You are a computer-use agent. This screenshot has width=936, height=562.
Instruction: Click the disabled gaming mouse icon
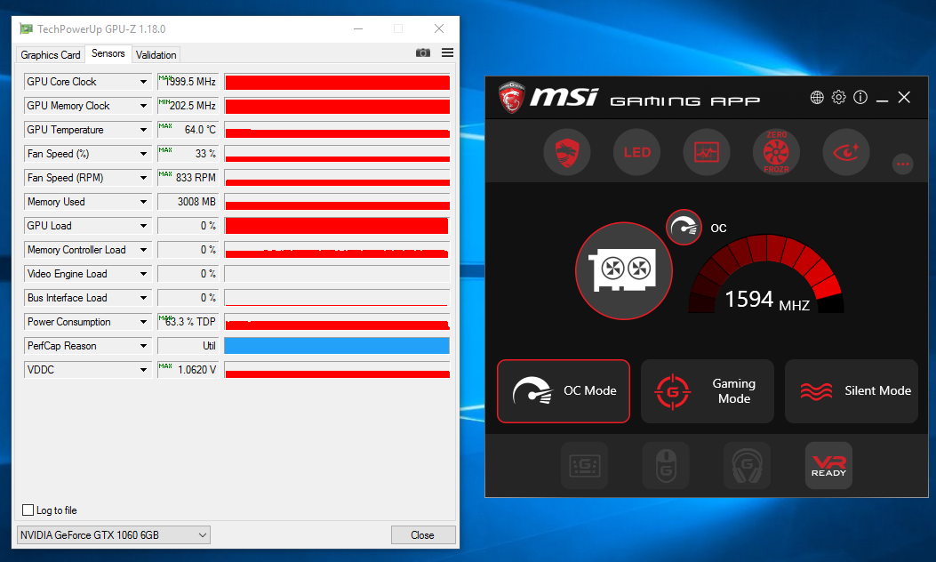[x=666, y=465]
